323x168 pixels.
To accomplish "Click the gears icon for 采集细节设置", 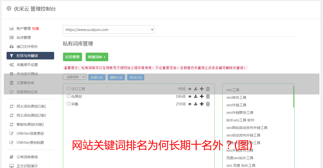I will click(x=12, y=65).
